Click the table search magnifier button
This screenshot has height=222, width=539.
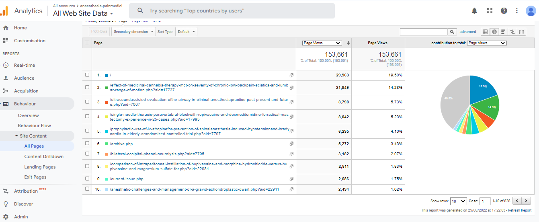(x=453, y=32)
